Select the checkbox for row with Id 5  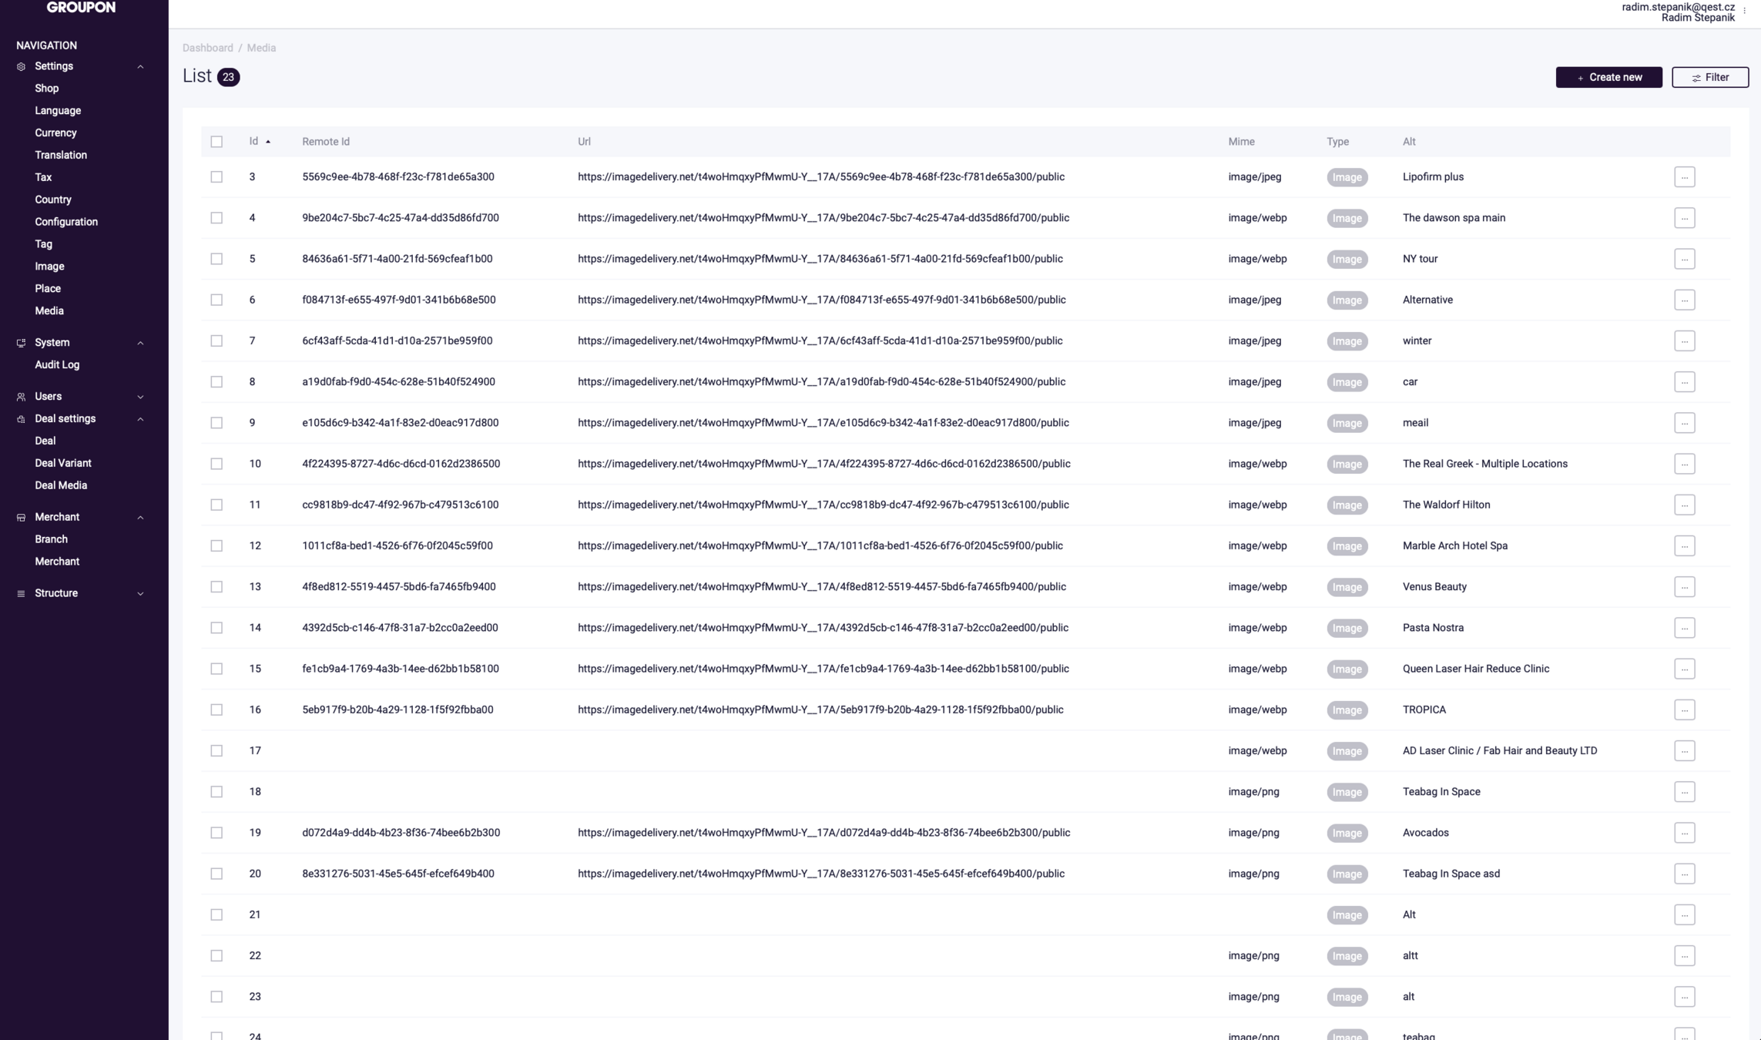click(x=216, y=259)
